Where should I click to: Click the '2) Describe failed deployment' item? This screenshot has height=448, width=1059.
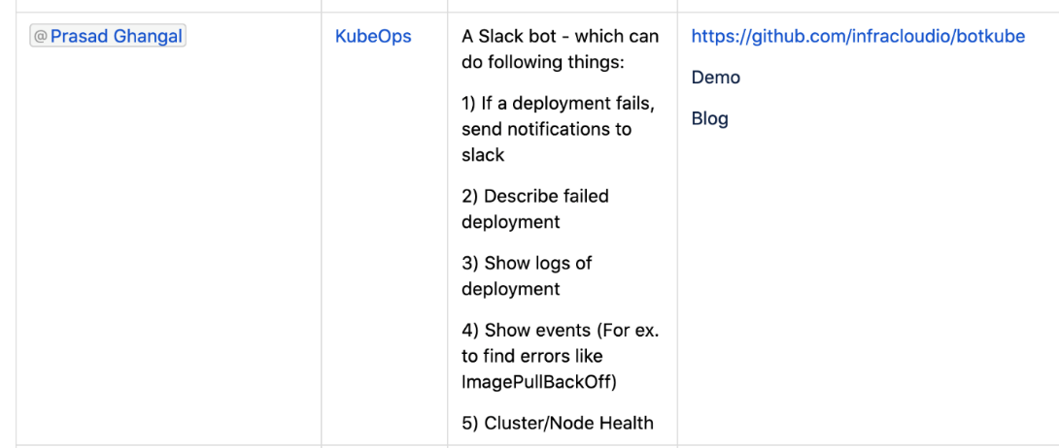pyautogui.click(x=534, y=208)
